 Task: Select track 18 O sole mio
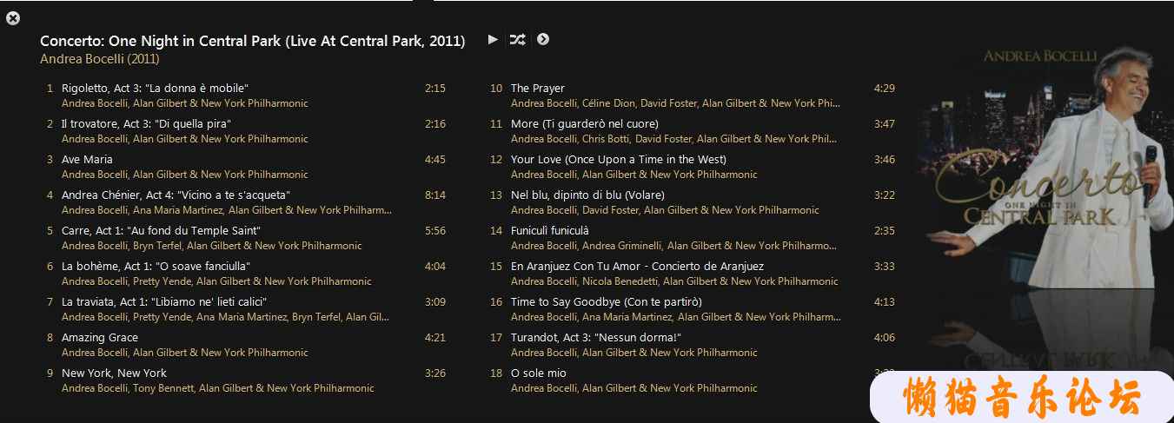point(538,373)
